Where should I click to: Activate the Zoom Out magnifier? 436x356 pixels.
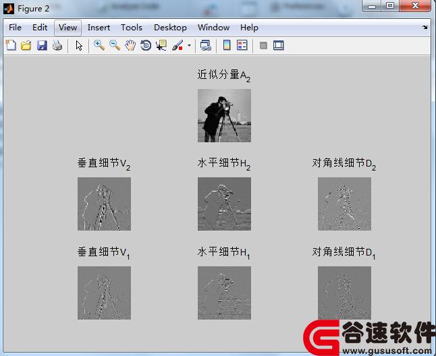coord(115,45)
